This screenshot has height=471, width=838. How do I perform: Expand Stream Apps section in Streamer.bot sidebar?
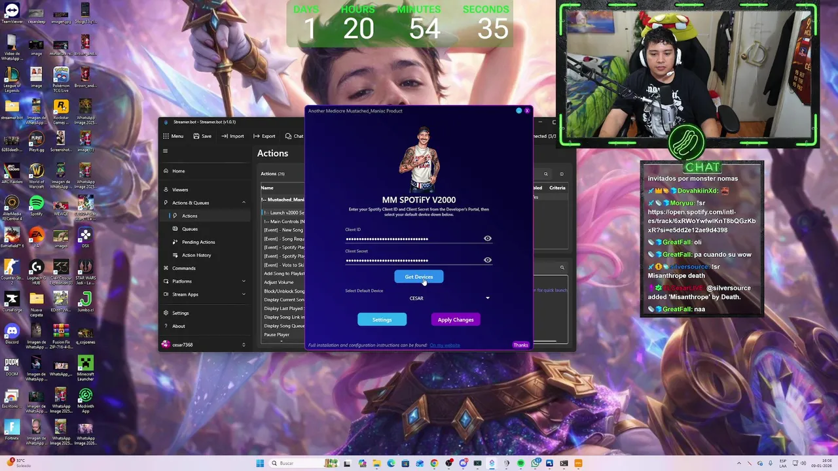[244, 294]
